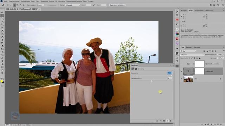Select the Rectangular Marquee tool

point(2,15)
